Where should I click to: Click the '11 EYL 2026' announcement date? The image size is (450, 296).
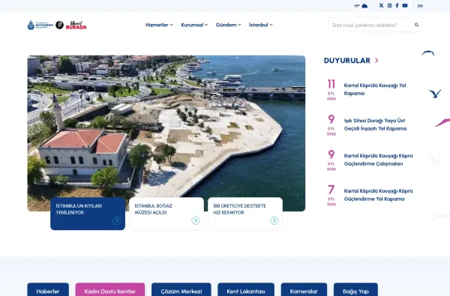[331, 90]
